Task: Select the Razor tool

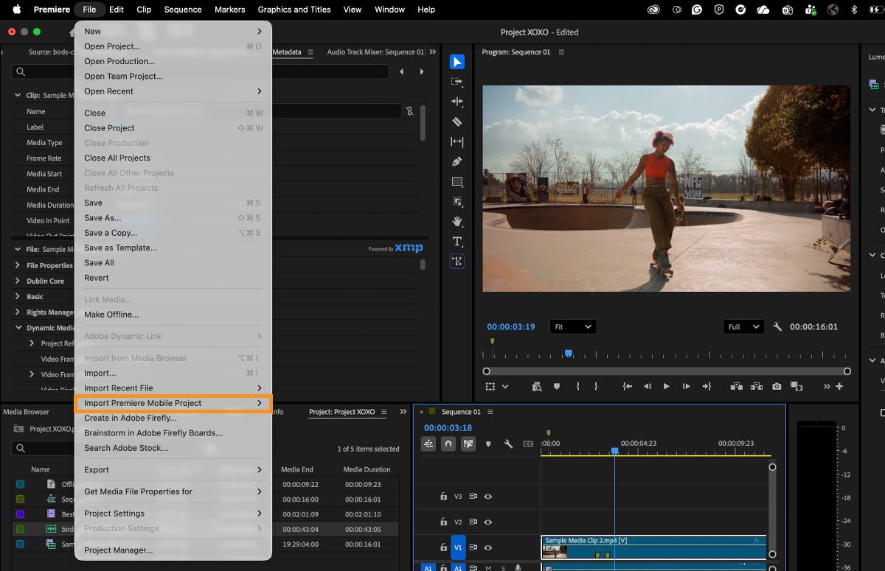Action: (457, 122)
